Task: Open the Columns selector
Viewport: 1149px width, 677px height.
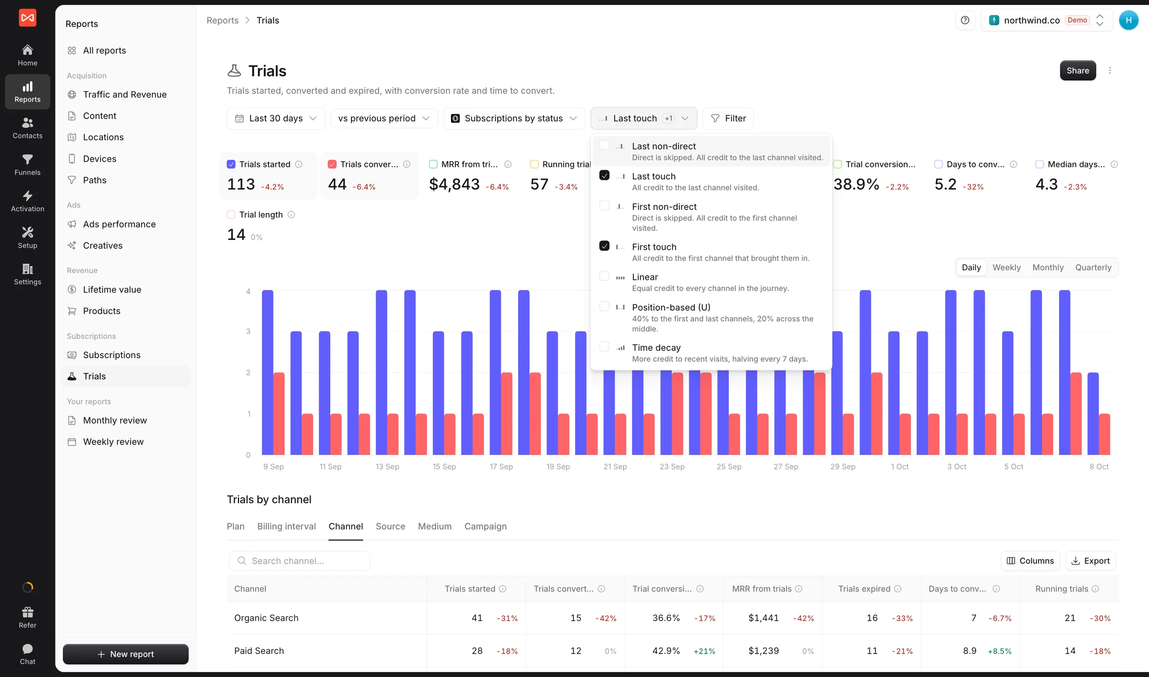Action: point(1030,561)
